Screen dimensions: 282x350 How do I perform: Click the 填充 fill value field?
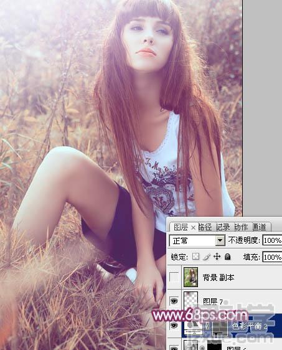[x=272, y=257]
